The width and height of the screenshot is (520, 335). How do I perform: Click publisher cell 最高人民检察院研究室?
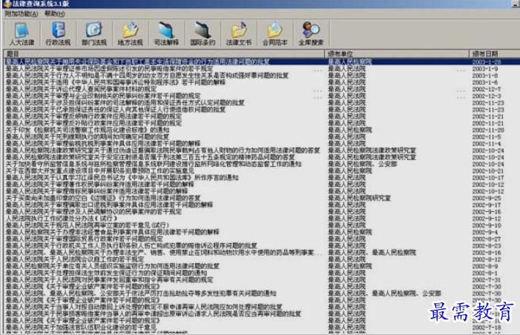359,198
